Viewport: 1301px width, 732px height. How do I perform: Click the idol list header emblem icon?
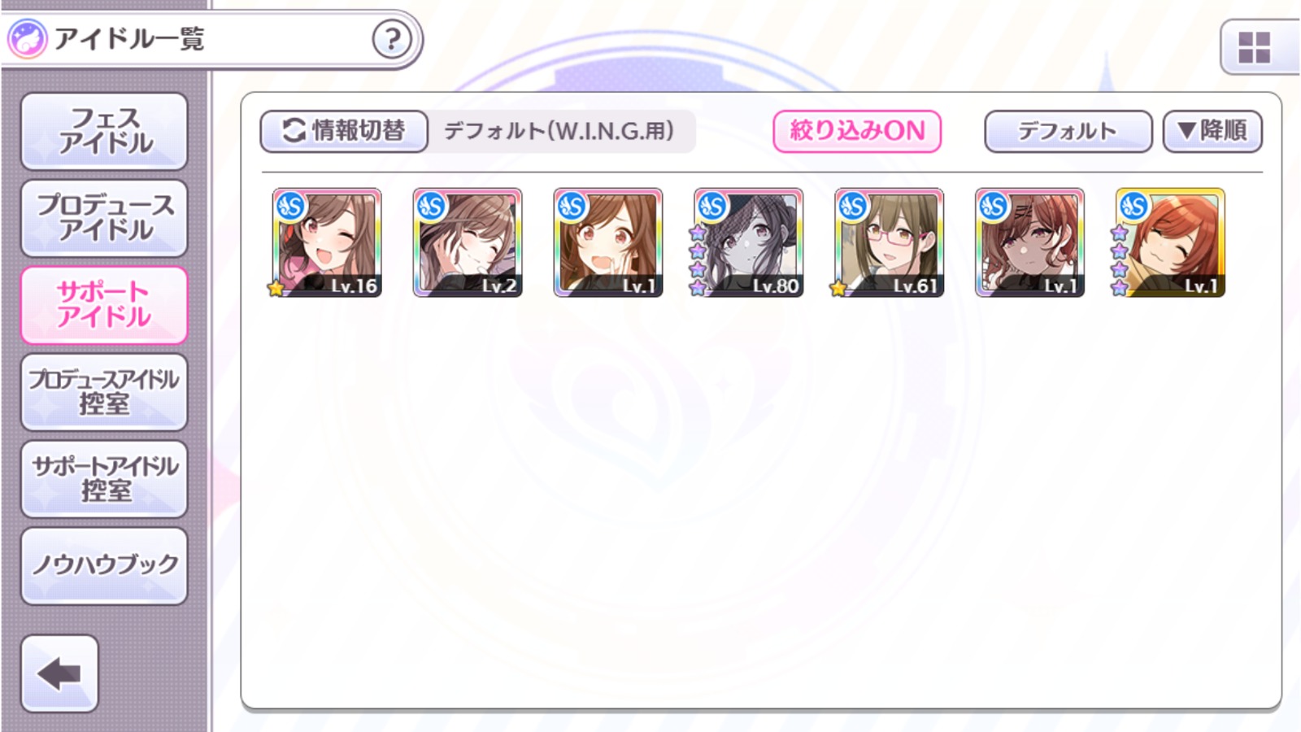click(x=27, y=38)
